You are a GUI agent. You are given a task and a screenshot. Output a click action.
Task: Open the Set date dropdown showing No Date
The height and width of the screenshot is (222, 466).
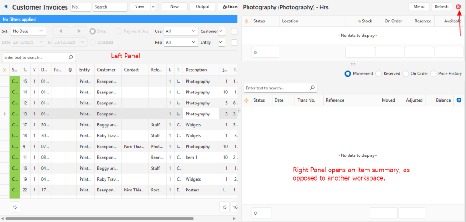click(x=28, y=31)
